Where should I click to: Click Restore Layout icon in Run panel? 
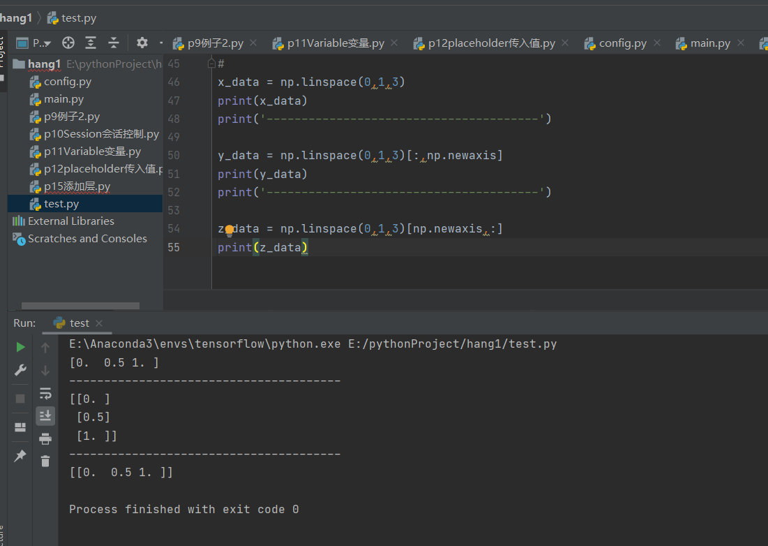coord(20,427)
